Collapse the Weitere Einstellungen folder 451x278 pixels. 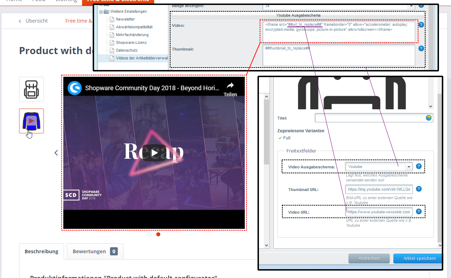101,12
